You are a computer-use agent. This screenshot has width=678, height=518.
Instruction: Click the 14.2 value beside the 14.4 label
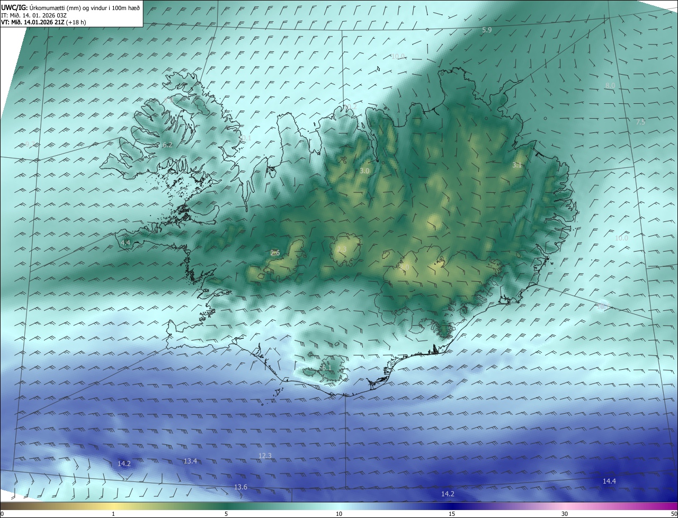click(448, 494)
